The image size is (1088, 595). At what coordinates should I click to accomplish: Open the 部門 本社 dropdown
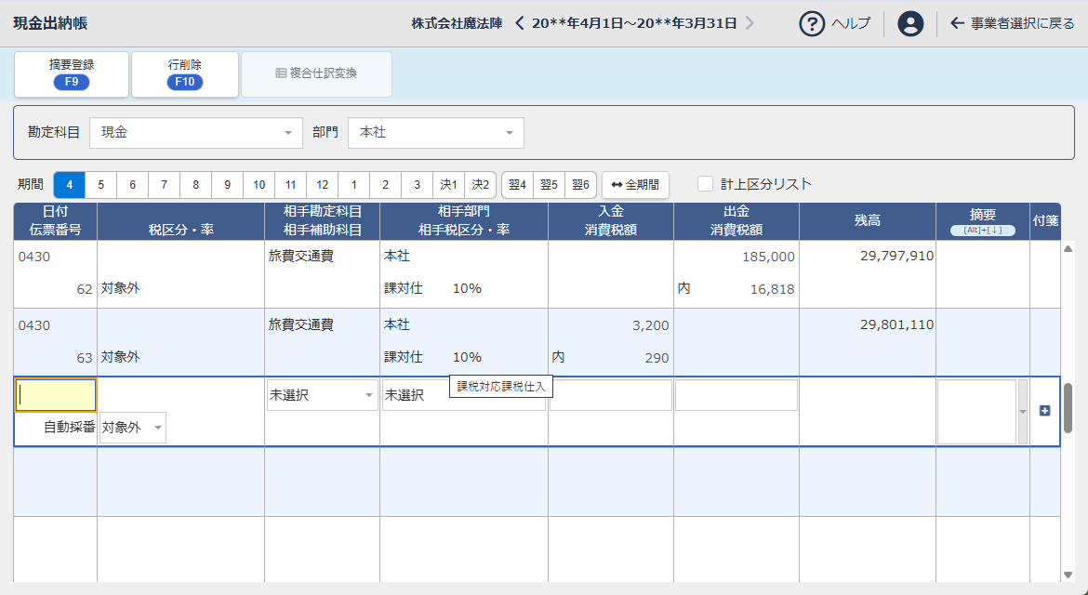coord(509,133)
